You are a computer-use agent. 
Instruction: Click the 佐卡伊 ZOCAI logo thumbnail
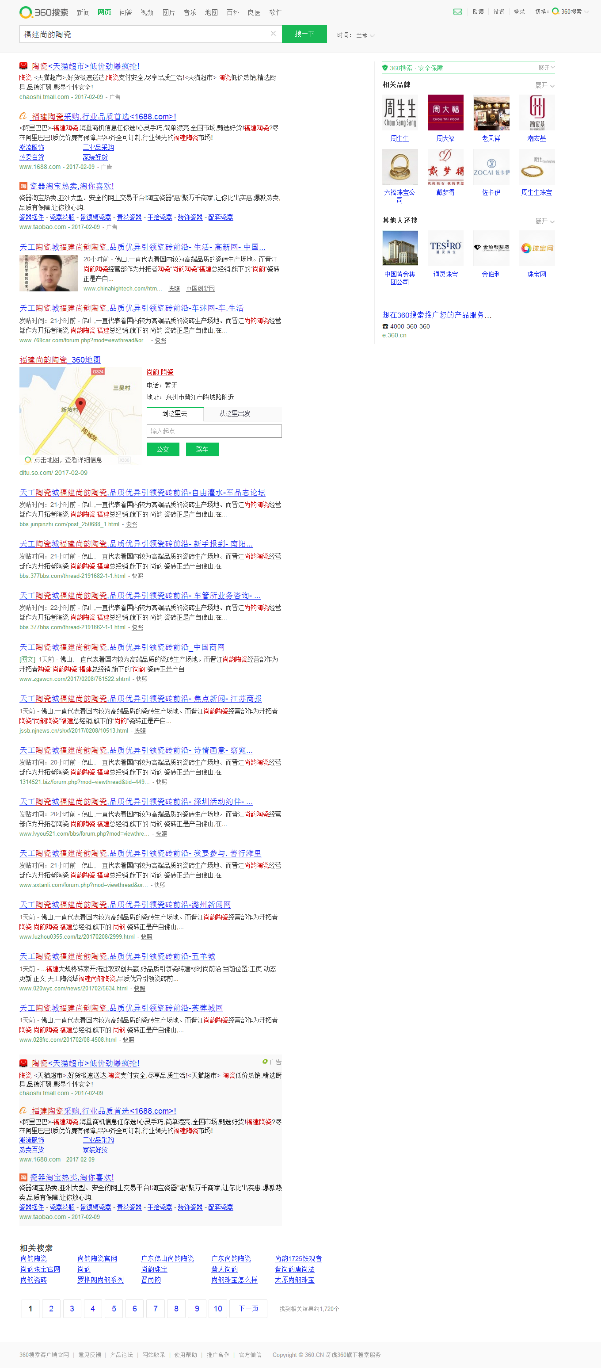(x=491, y=167)
